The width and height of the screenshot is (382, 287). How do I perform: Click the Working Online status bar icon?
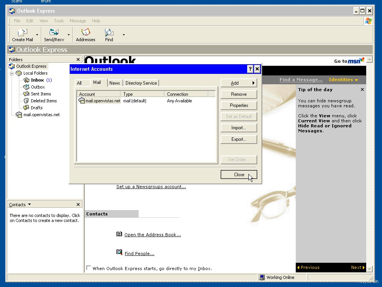tap(262, 277)
